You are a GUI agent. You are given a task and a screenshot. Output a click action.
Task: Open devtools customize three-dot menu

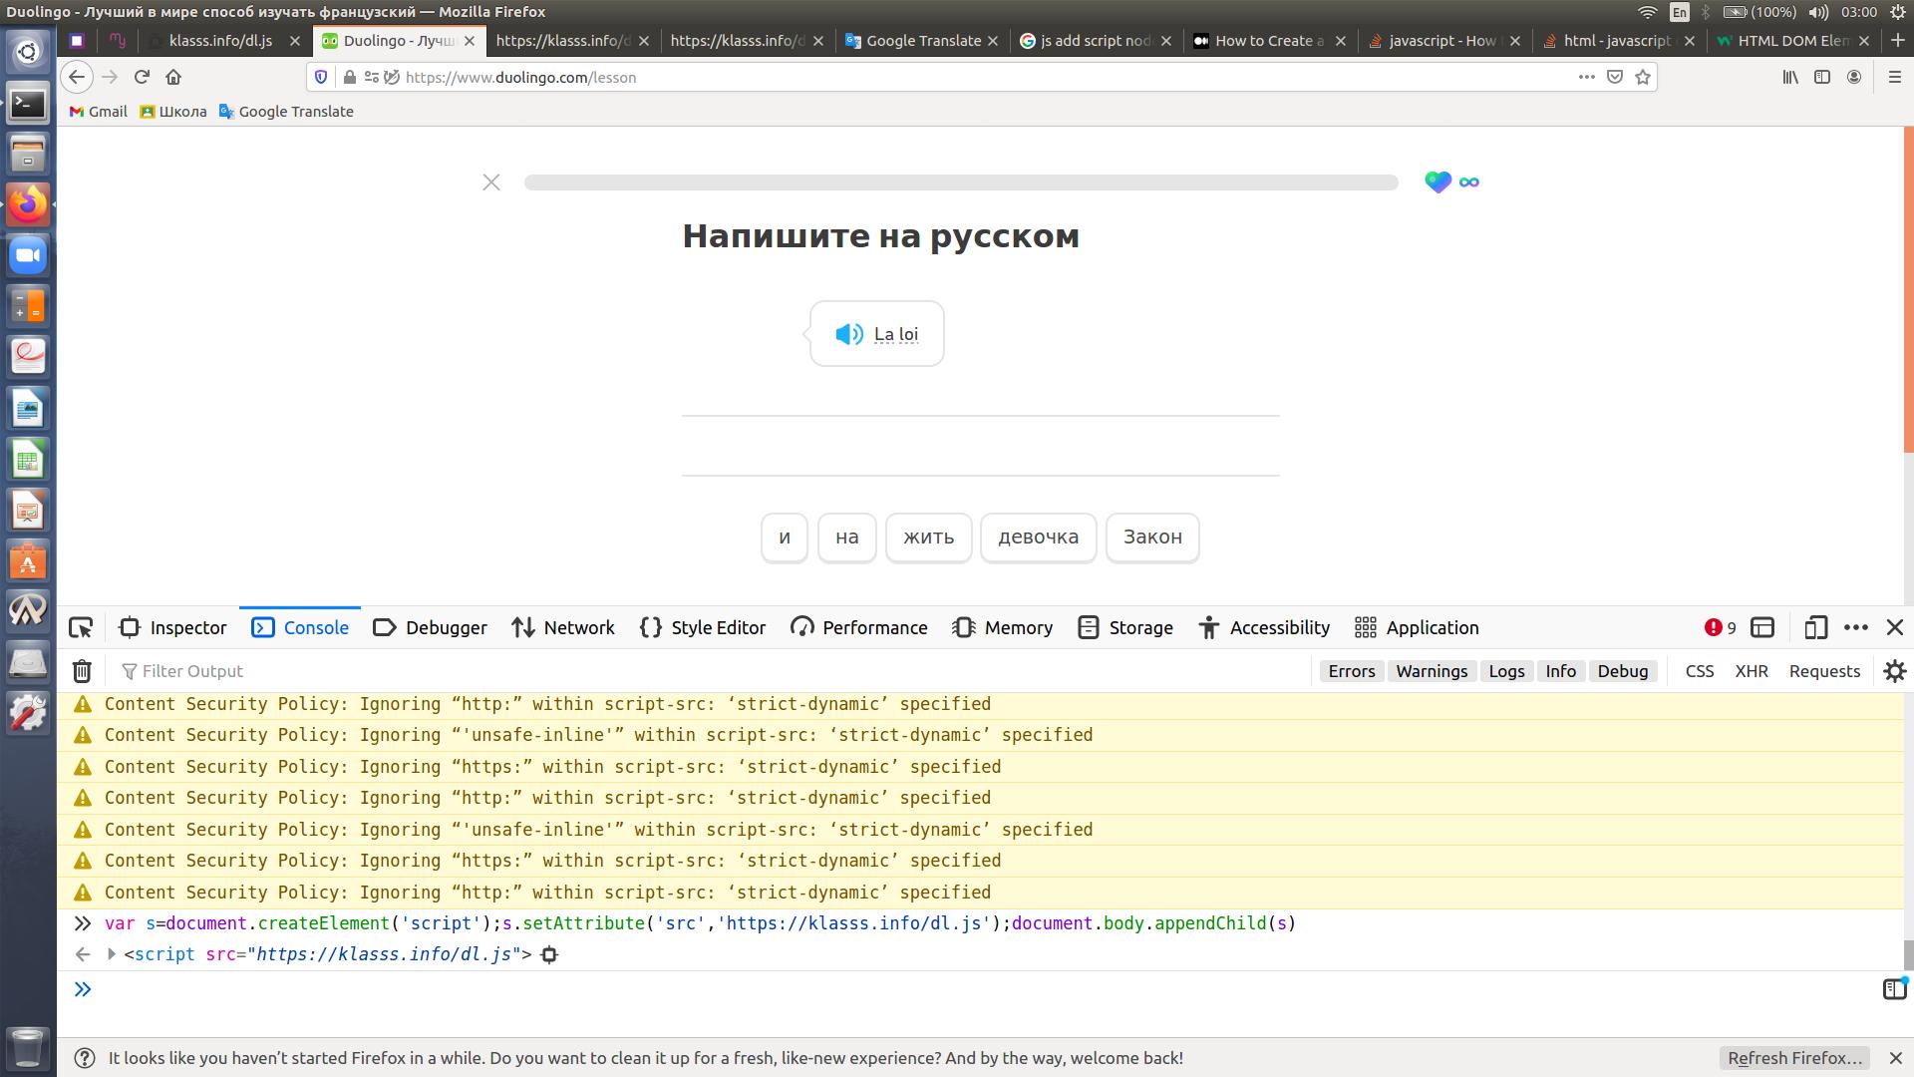(x=1855, y=627)
